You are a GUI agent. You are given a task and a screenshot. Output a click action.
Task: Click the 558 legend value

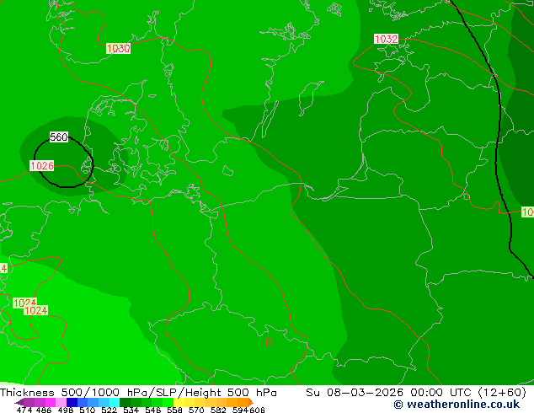point(174,410)
